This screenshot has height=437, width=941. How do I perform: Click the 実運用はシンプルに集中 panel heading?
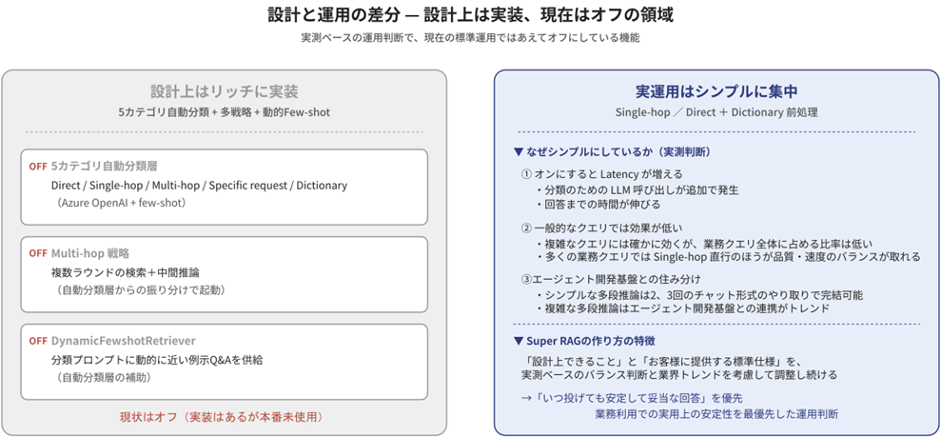pyautogui.click(x=716, y=91)
